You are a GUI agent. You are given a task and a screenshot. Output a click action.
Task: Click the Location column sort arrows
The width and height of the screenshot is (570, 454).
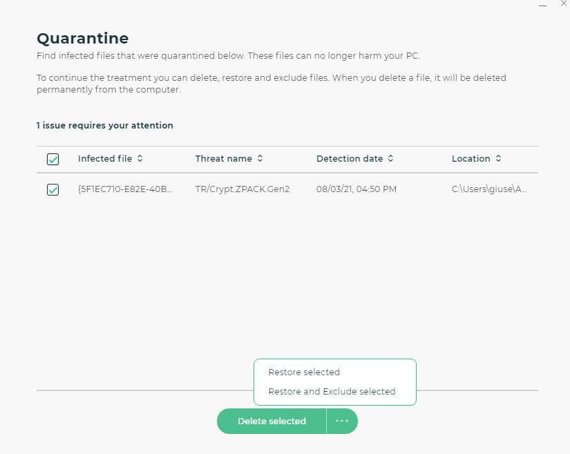point(498,159)
